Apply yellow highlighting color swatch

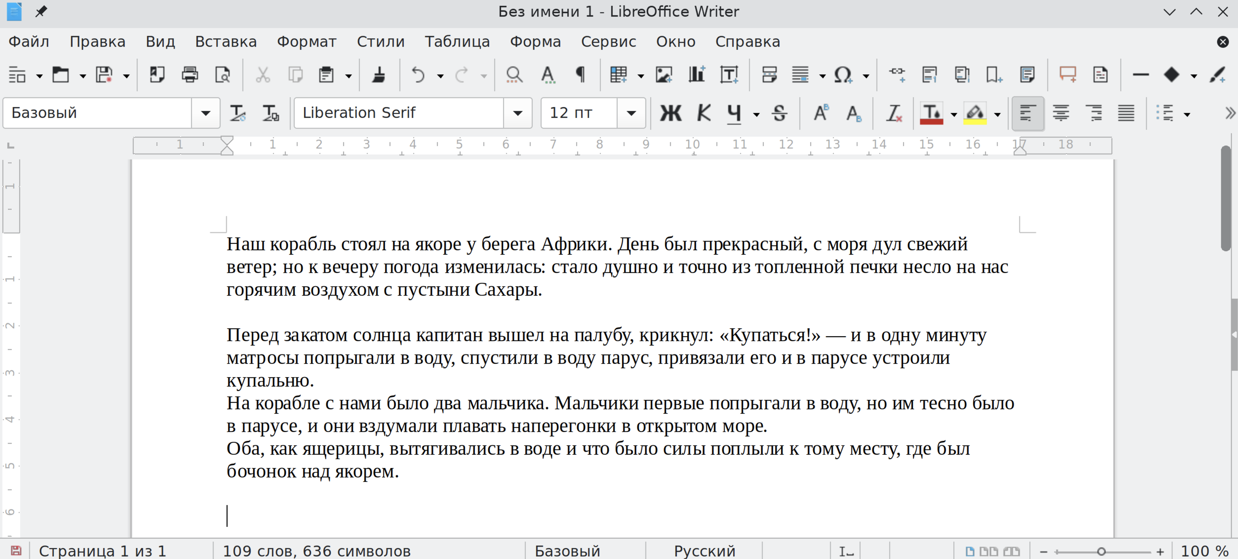(x=975, y=114)
